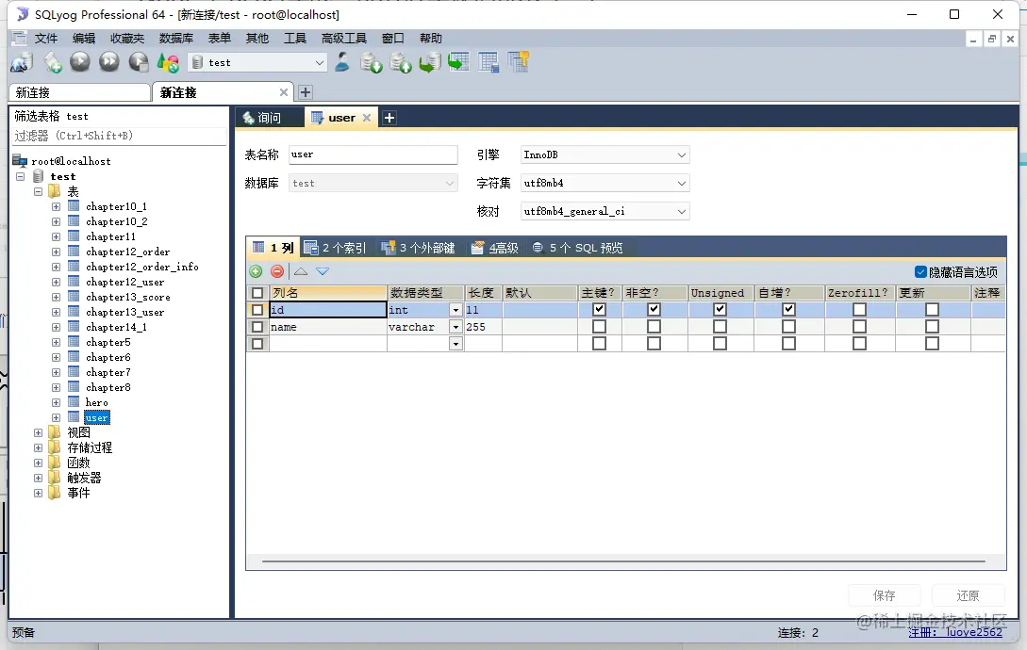Open data type dropdown for name row
The width and height of the screenshot is (1027, 650).
pos(456,327)
